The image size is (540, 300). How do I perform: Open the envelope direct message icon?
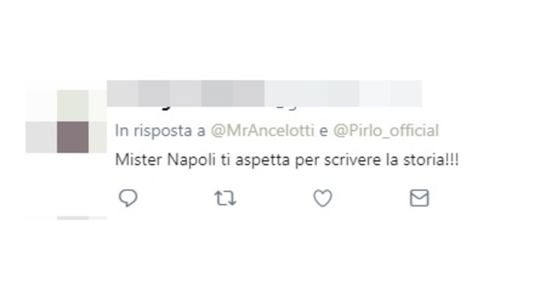click(x=419, y=198)
